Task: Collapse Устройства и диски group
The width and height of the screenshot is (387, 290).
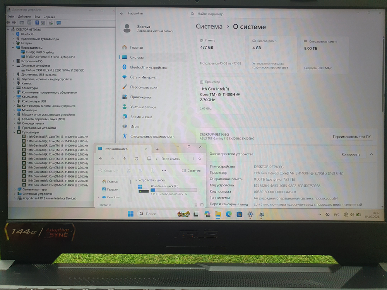Action: [x=136, y=180]
